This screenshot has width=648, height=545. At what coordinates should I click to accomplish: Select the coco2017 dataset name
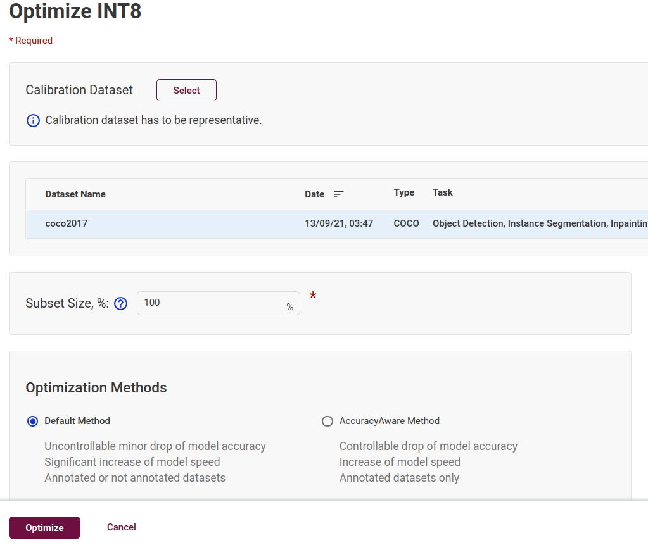tap(66, 223)
